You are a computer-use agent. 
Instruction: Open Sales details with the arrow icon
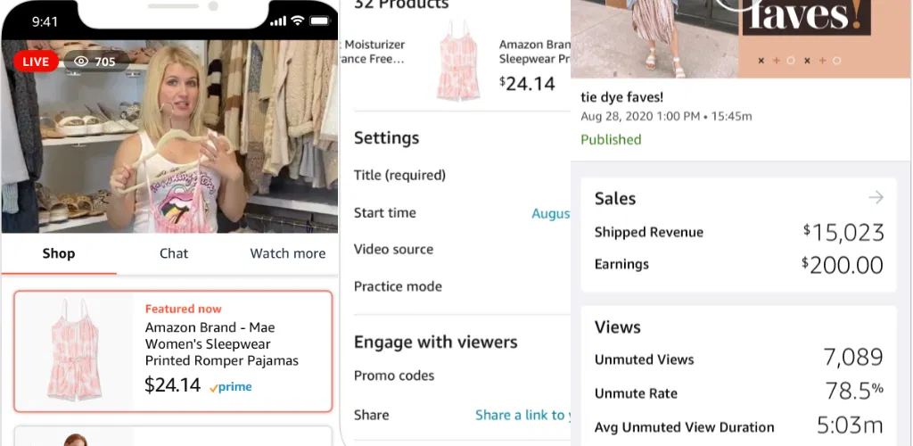(876, 197)
